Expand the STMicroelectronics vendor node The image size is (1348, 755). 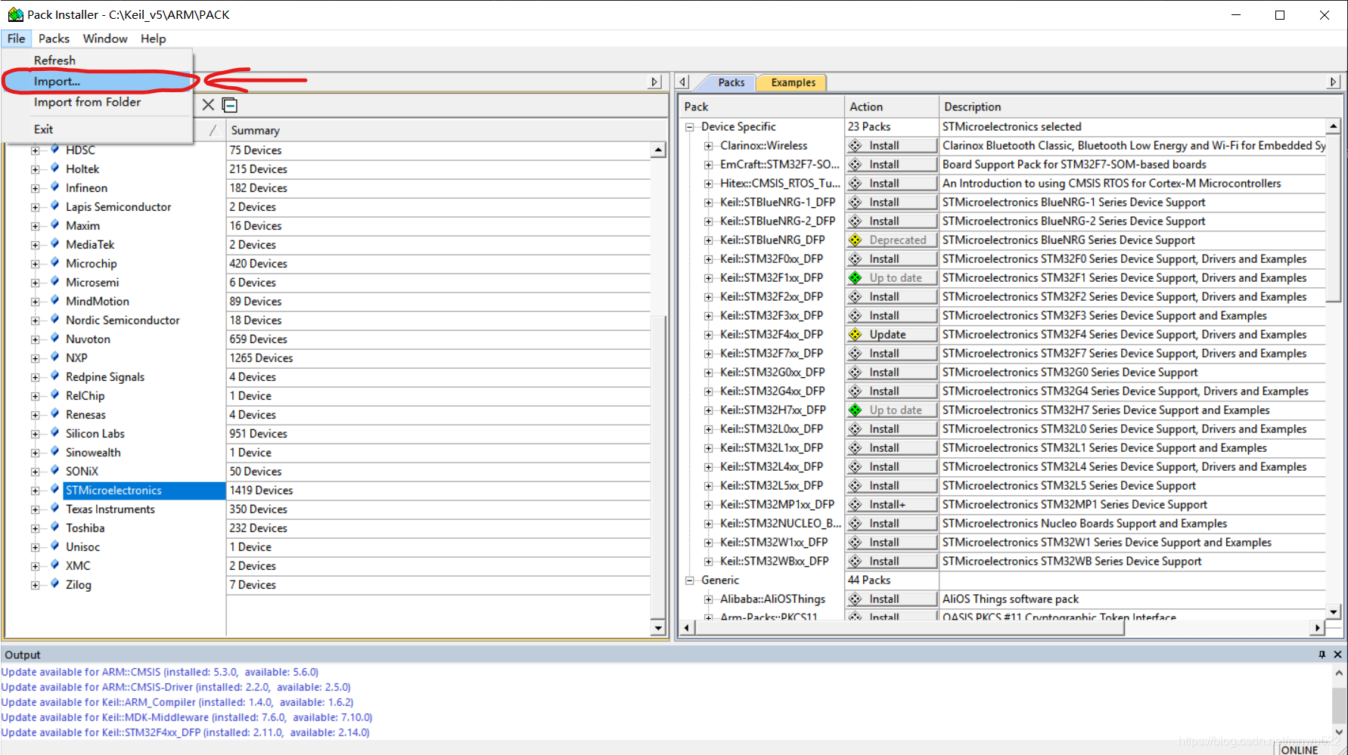35,490
